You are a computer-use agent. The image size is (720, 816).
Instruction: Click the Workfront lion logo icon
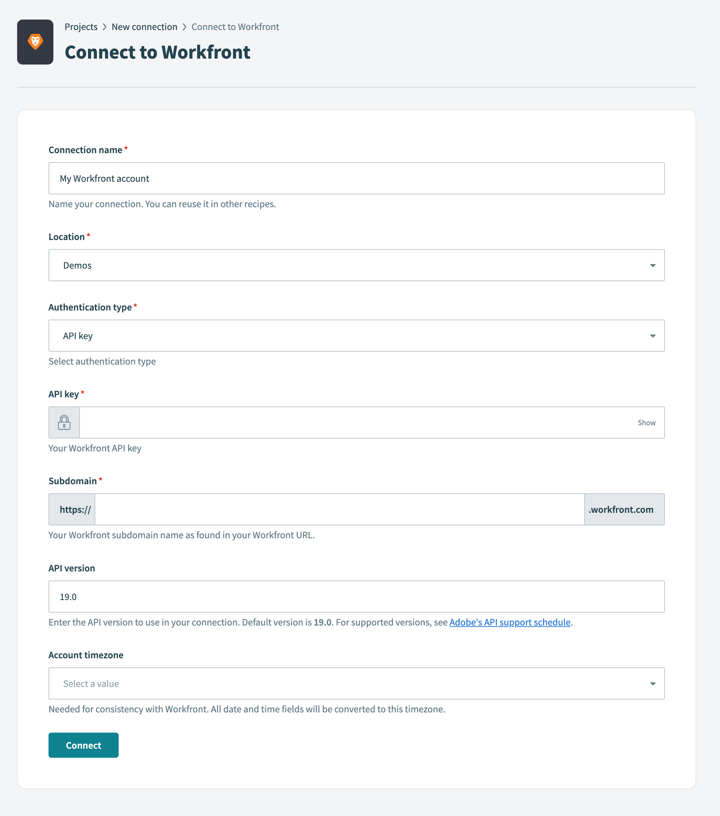[x=35, y=41]
